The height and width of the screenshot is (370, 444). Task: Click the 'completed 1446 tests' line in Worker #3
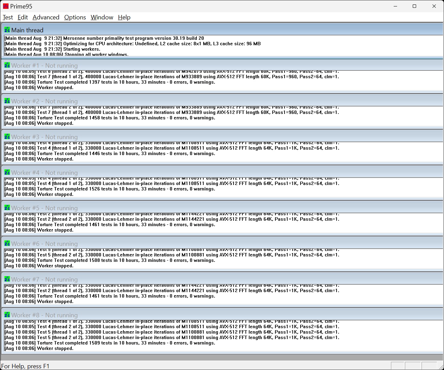[x=110, y=153]
